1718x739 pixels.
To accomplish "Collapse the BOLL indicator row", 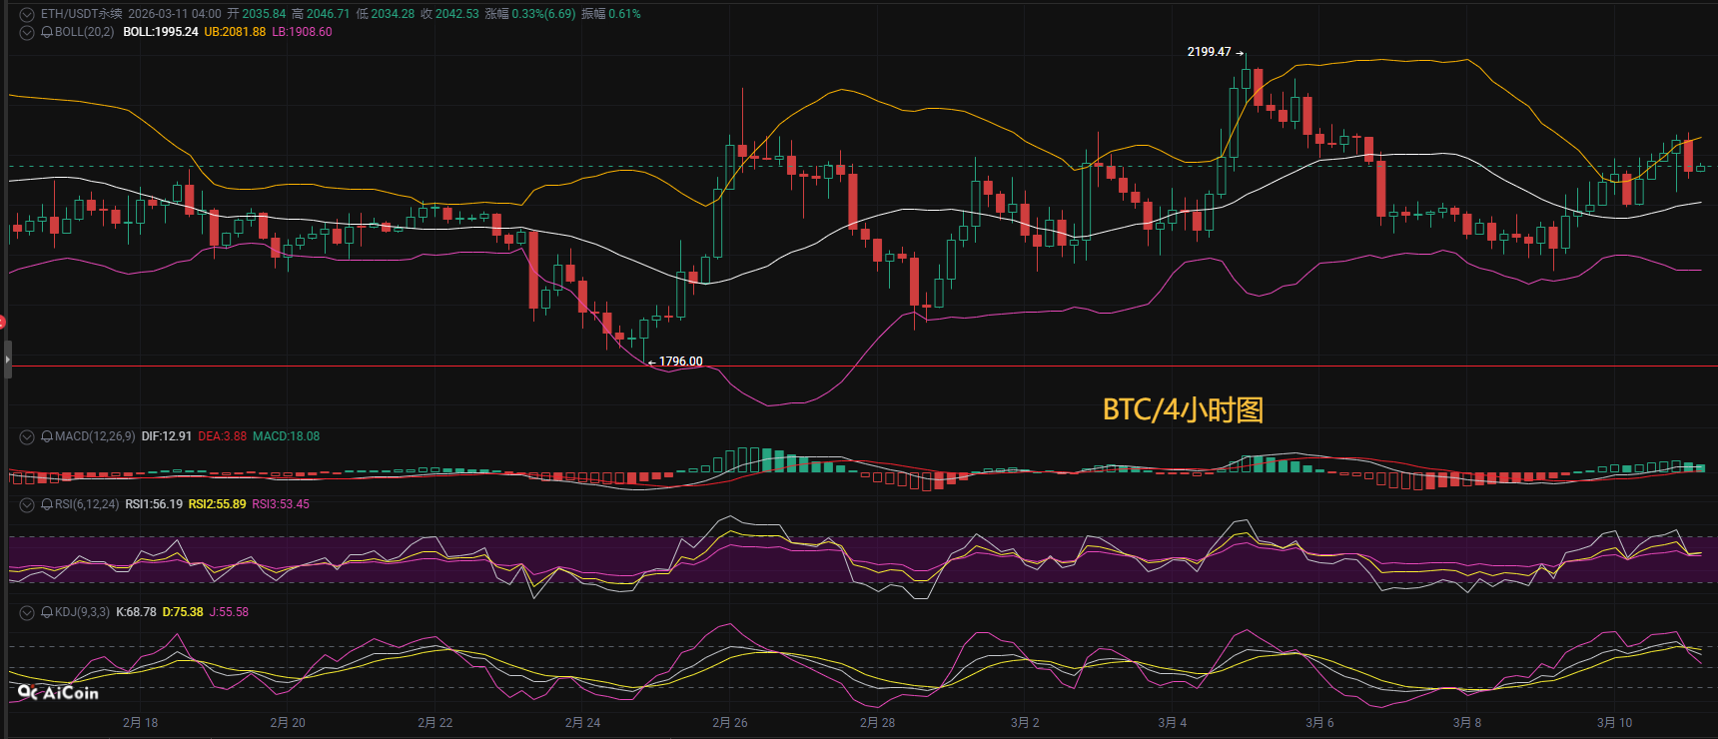I will click(x=27, y=32).
